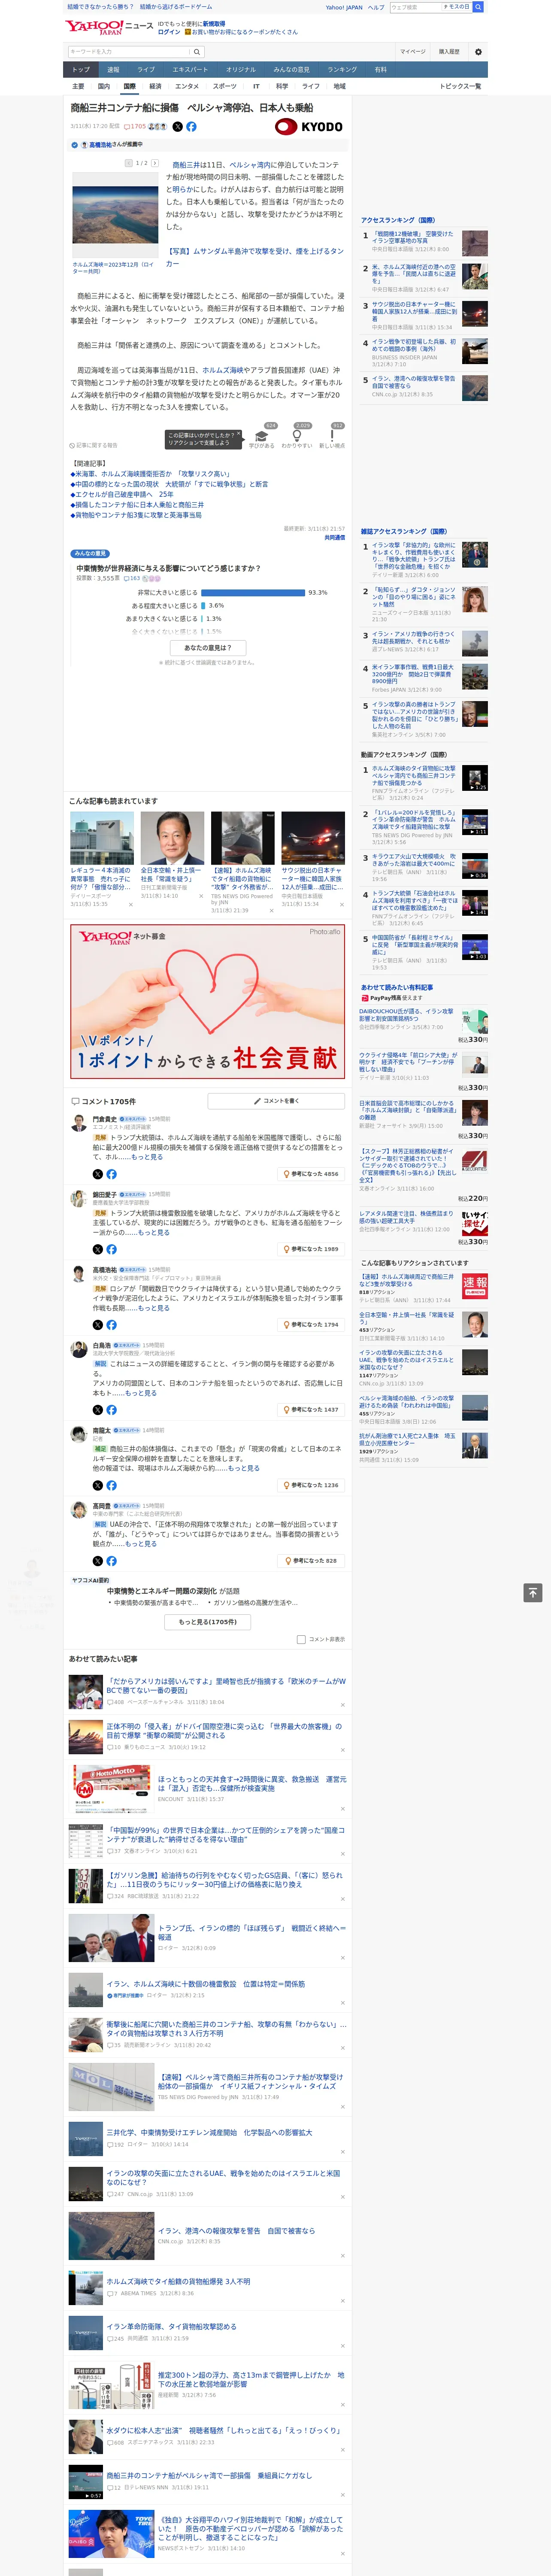Mark 門倉貴史's comment 参考になった 4856
This screenshot has width=551, height=2576.
[x=311, y=1174]
